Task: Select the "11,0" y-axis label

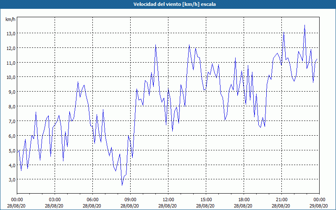Action: point(11,63)
